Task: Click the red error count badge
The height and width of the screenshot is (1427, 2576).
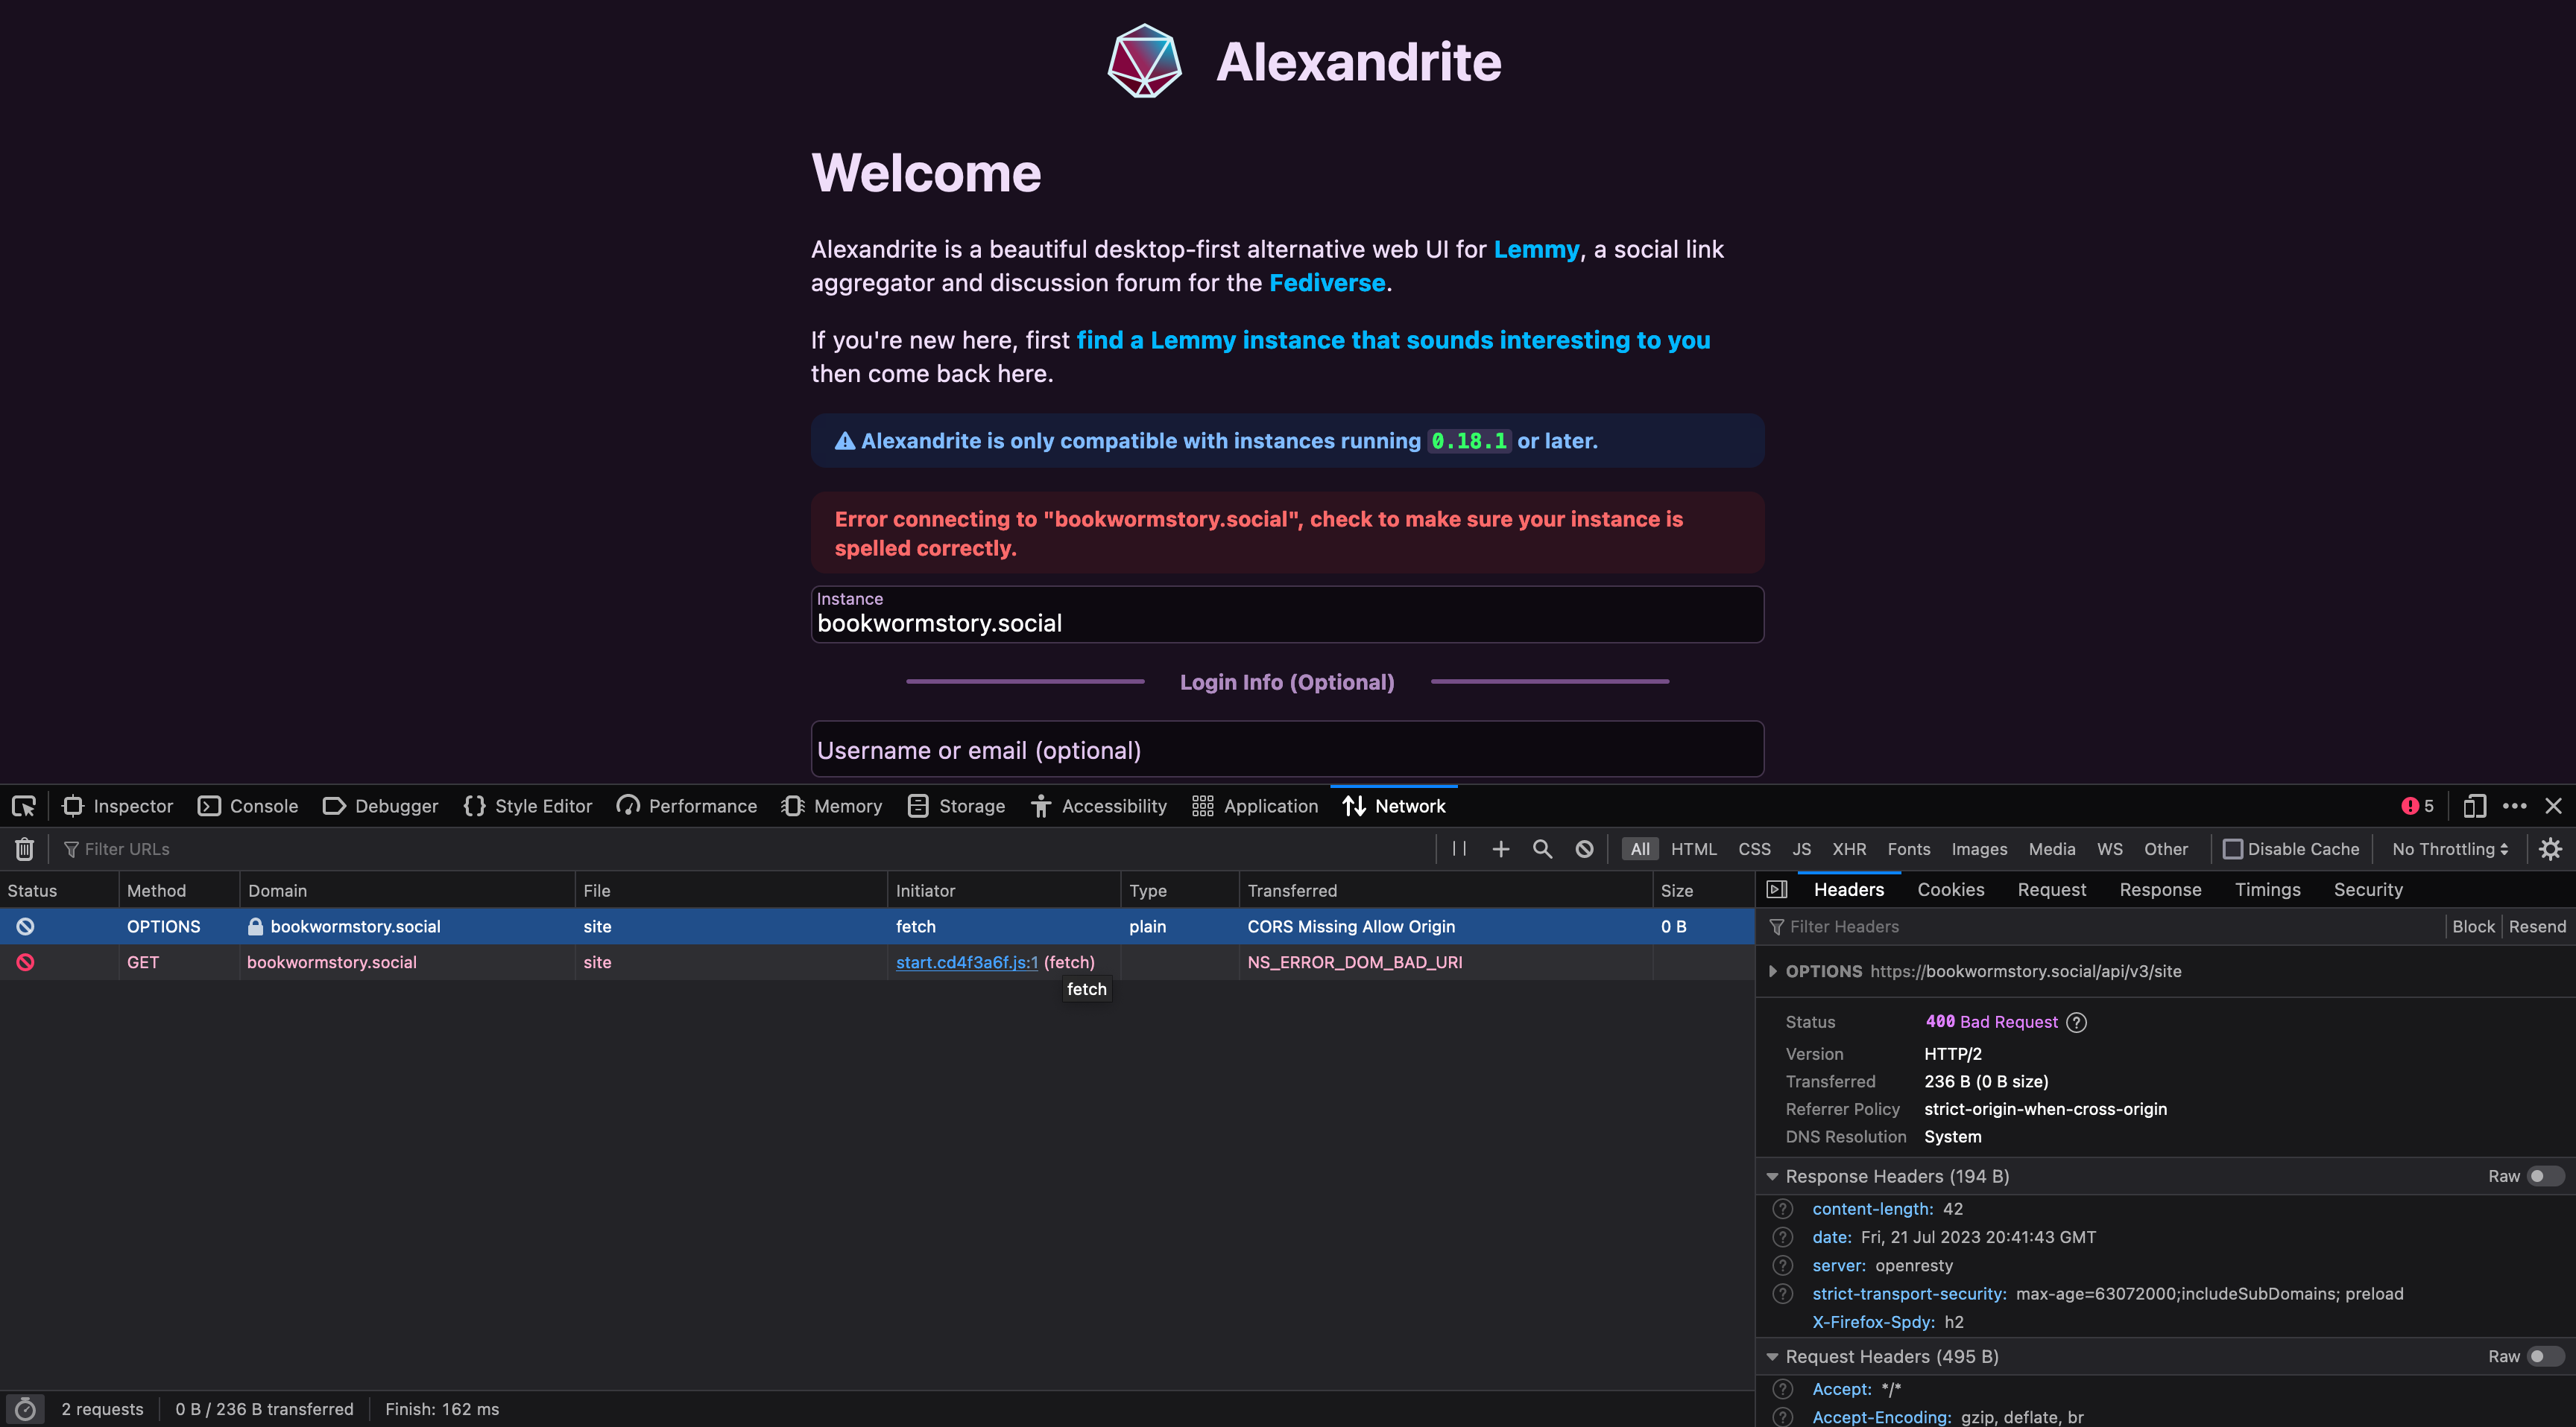Action: tap(2417, 805)
